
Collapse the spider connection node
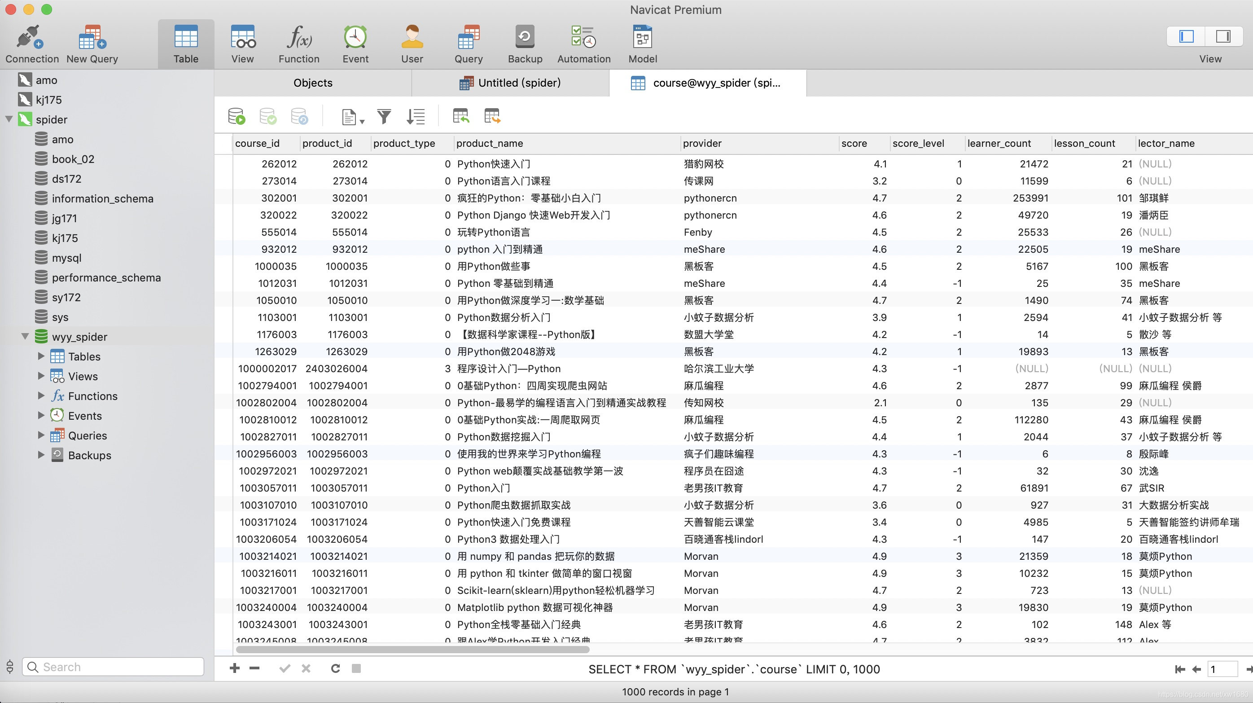tap(9, 119)
